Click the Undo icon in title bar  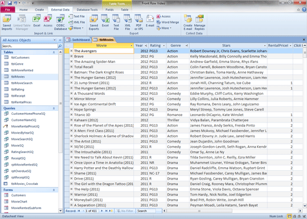[x=15, y=3]
